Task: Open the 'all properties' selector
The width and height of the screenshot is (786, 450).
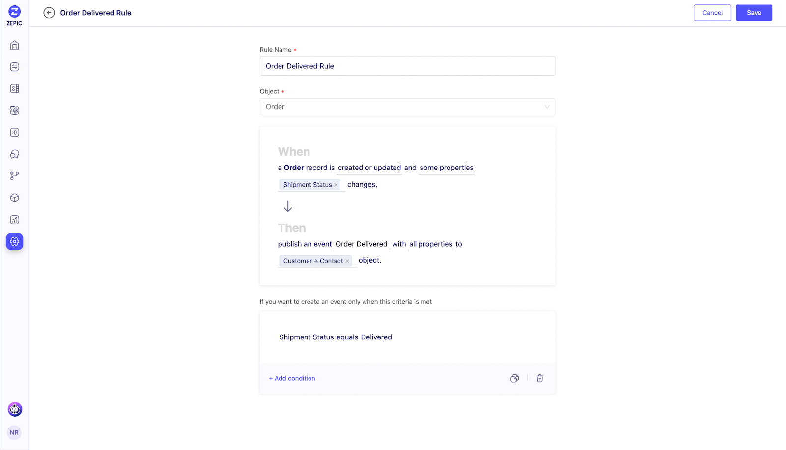Action: (431, 244)
